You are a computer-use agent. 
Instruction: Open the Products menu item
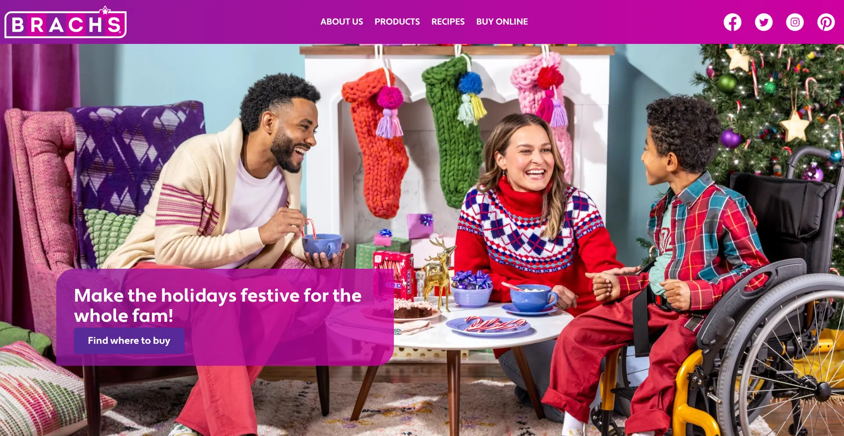[x=397, y=22]
